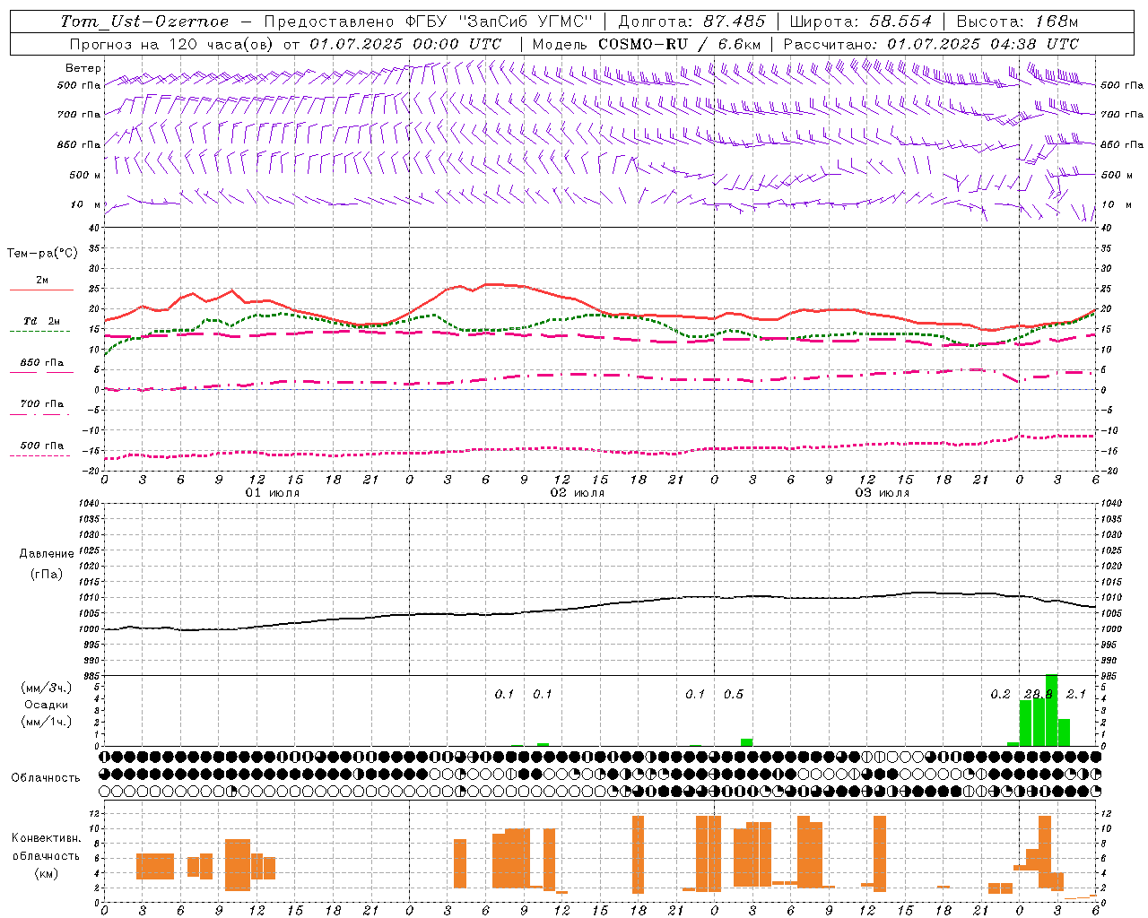Click the "Облачность" cloud cover label
The height and width of the screenshot is (918, 1148).
(46, 778)
